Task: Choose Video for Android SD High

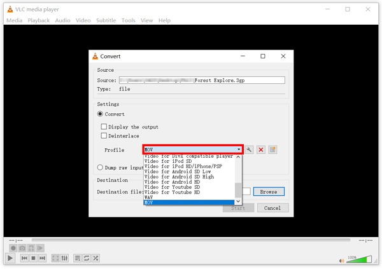Action: tap(189, 177)
